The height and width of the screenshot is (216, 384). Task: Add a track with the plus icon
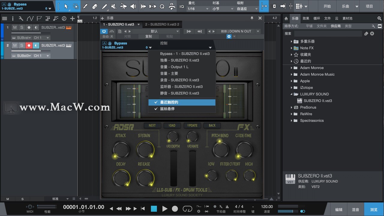(72, 19)
